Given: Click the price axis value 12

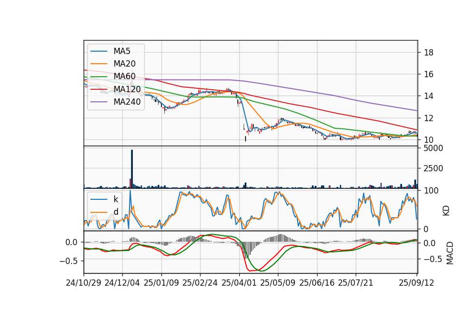Looking at the screenshot, I should [x=429, y=118].
